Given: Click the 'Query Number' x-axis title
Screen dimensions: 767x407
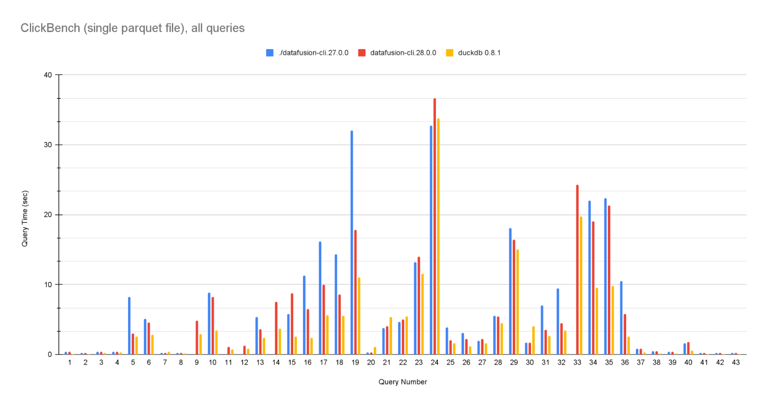Looking at the screenshot, I should 402,382.
